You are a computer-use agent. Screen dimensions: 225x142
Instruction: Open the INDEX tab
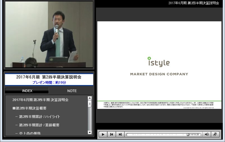click(x=27, y=91)
